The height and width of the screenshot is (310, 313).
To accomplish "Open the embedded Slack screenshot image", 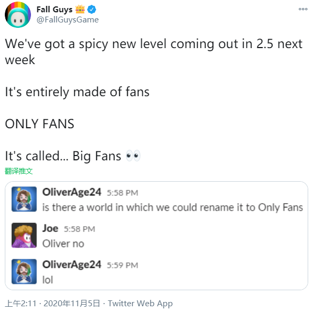I will [156, 236].
